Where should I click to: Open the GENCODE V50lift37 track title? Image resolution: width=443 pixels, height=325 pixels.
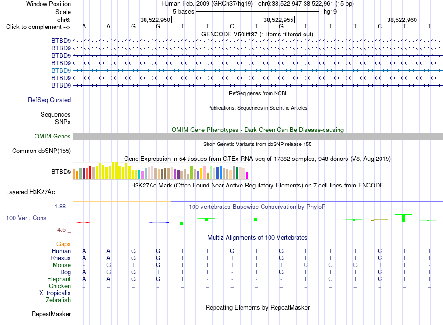click(257, 34)
